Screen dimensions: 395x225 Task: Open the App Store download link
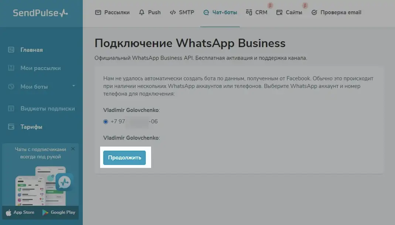click(20, 212)
